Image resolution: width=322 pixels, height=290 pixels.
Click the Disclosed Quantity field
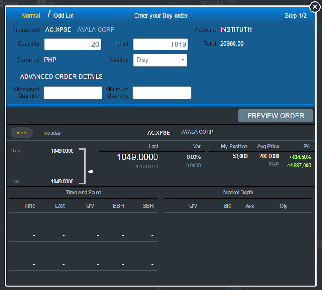point(73,93)
